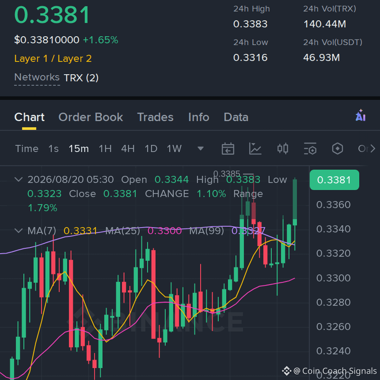Screen dimensions: 380x380
Task: Click the 0.3300 price axis label
Action: click(x=334, y=278)
